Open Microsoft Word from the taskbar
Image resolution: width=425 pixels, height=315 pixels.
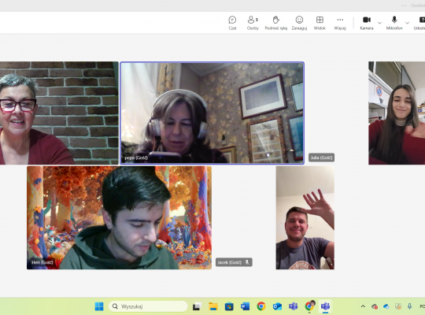[x=245, y=306]
